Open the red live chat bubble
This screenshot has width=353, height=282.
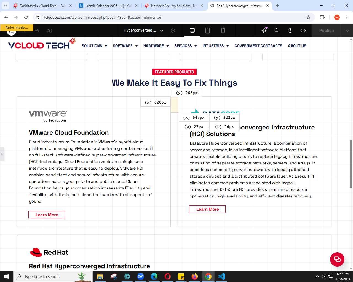click(337, 259)
